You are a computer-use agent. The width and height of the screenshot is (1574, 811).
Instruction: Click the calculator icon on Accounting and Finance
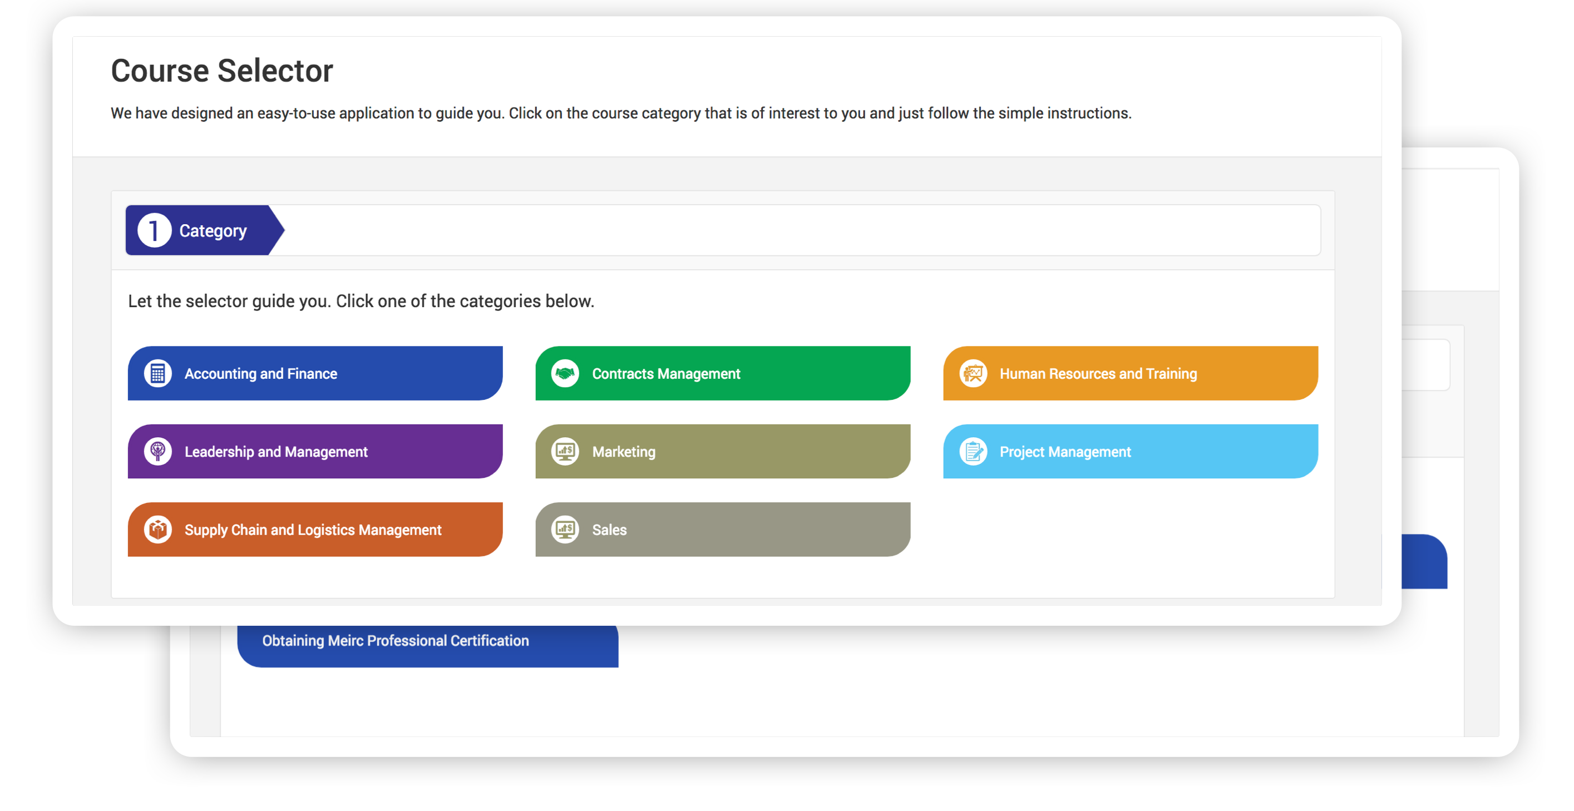pos(157,373)
